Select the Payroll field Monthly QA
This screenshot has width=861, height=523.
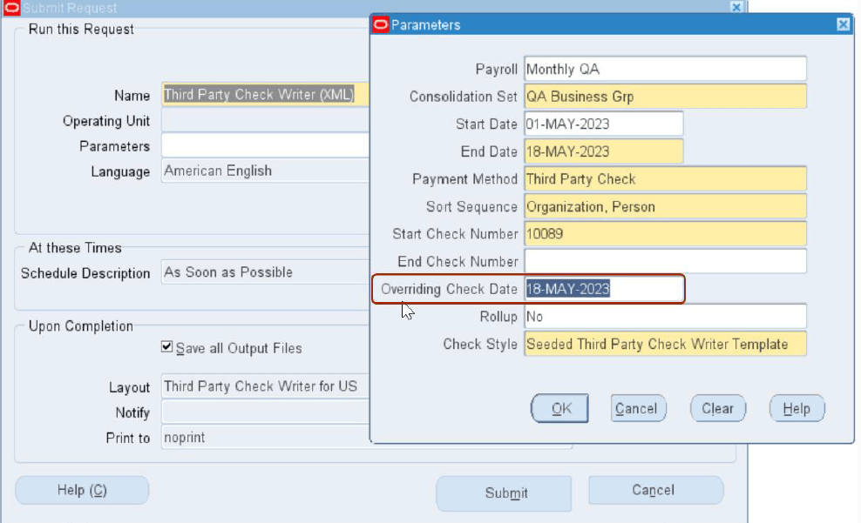[665, 69]
